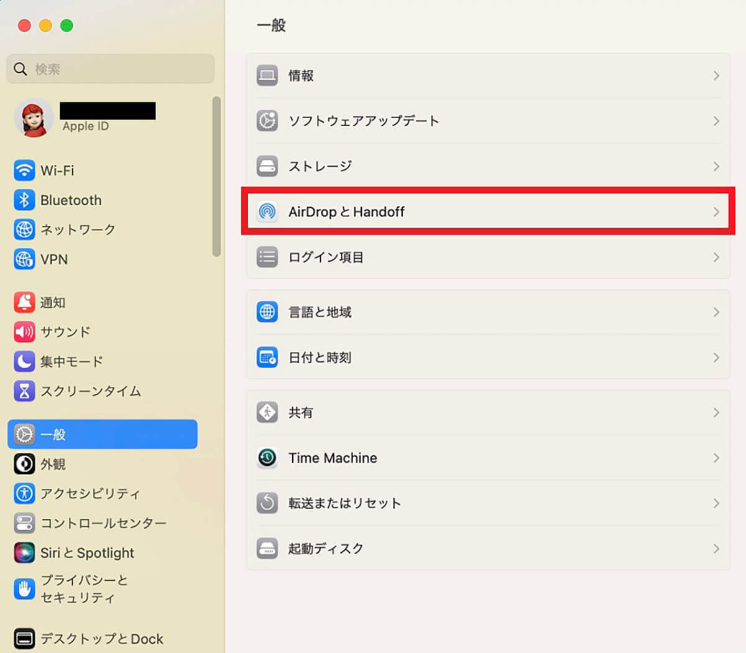Screen dimensions: 746x653
Task: Open サウンド label in sidebar
Action: pyautogui.click(x=65, y=332)
